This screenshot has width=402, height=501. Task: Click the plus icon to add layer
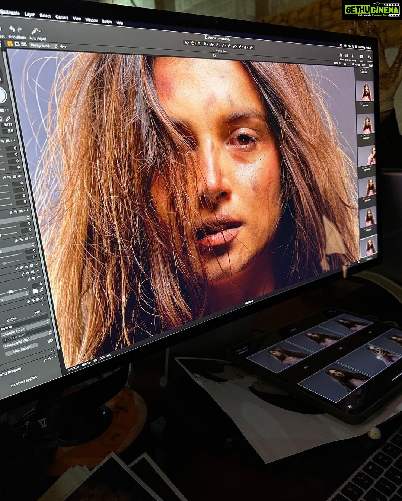pos(61,46)
